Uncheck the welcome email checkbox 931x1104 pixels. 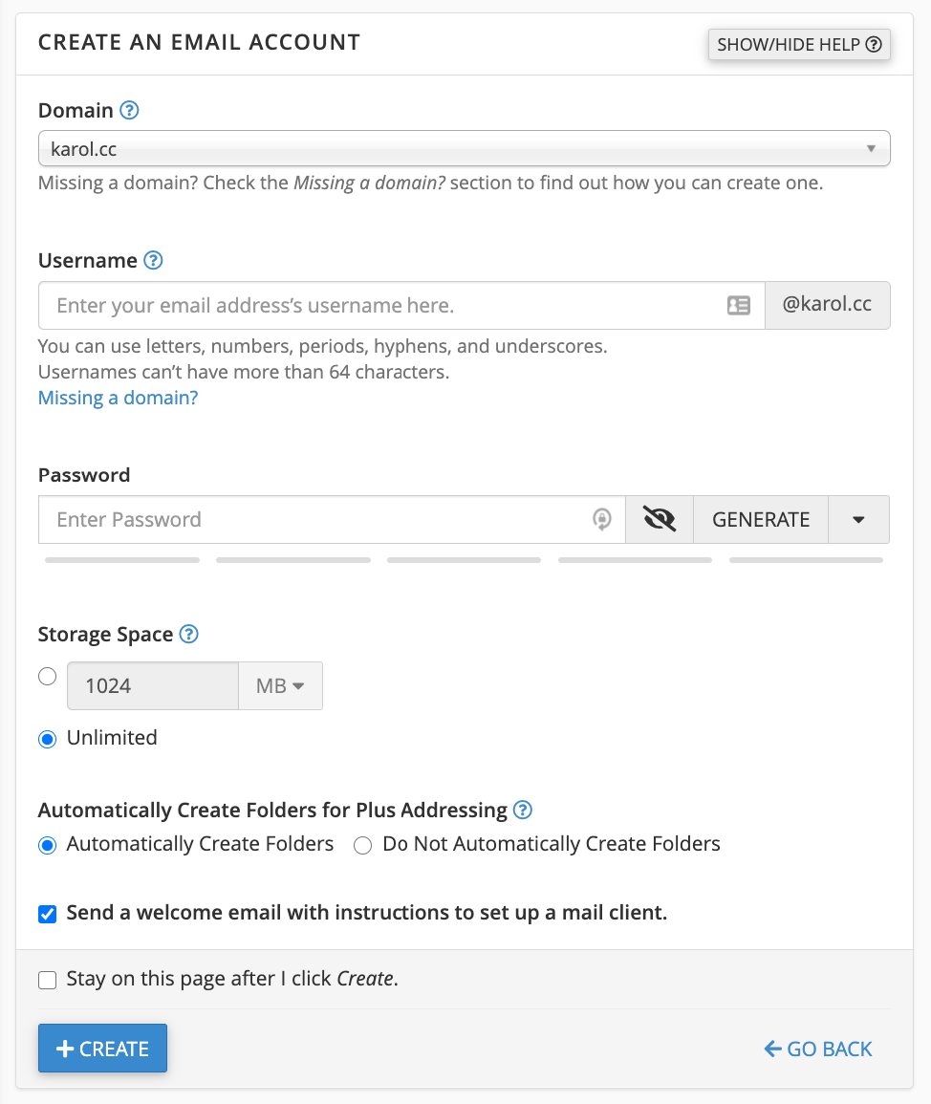[x=47, y=914]
